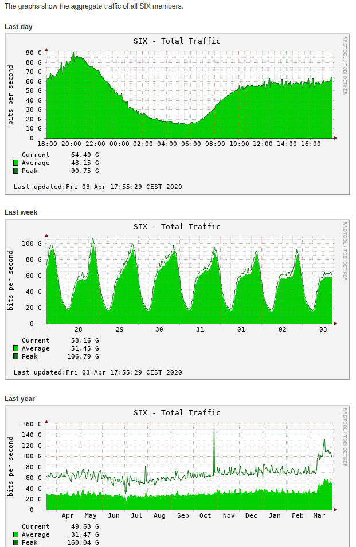Click the "SIX - Total Traffic" title of weekly graph

coord(177,226)
